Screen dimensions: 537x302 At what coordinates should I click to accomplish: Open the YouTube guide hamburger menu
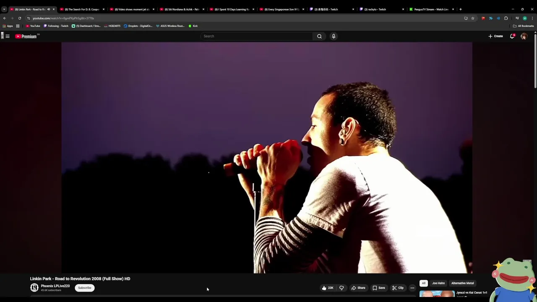8,36
